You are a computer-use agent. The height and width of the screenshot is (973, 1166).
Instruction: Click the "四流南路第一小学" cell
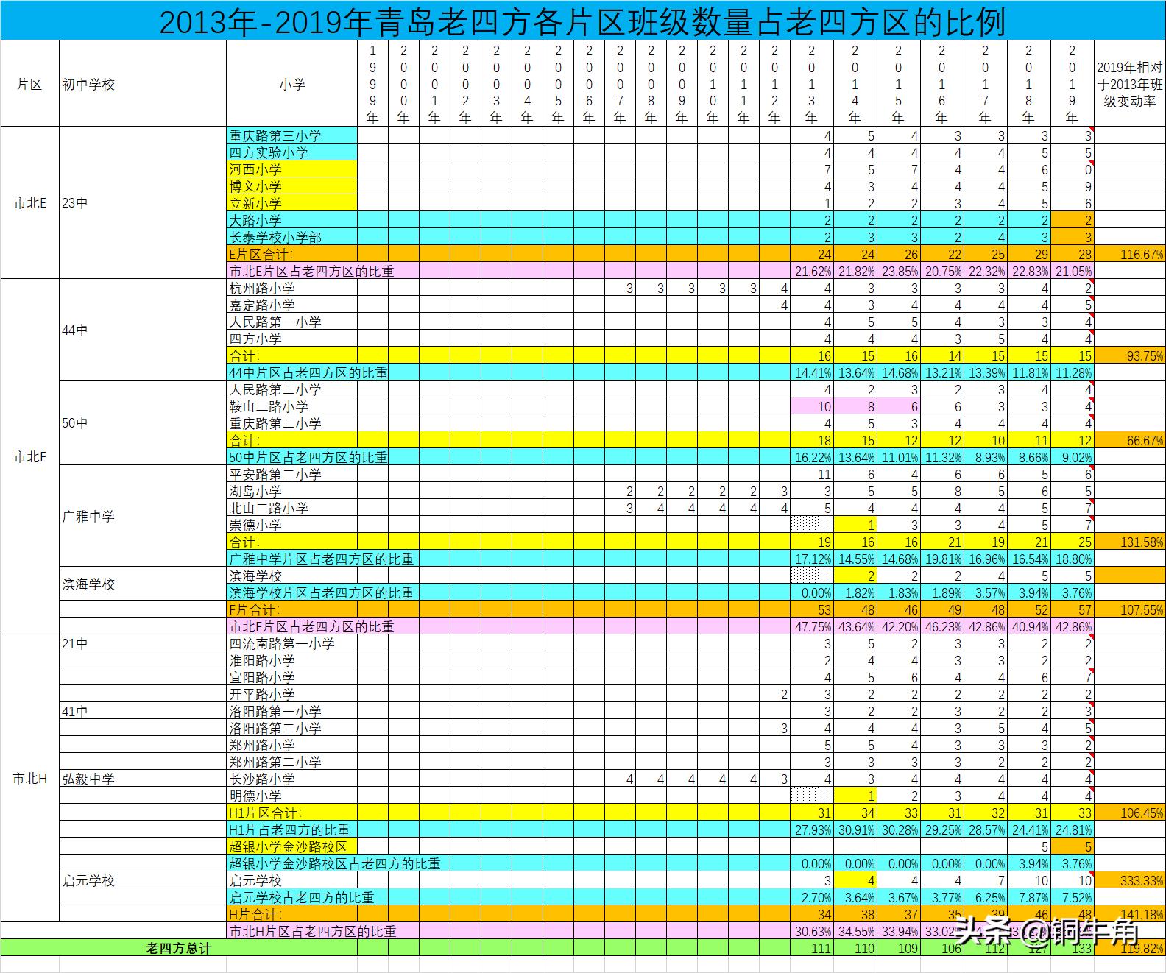(292, 643)
